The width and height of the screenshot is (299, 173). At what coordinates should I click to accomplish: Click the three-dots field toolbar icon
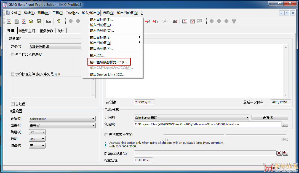pyautogui.click(x=49, y=21)
